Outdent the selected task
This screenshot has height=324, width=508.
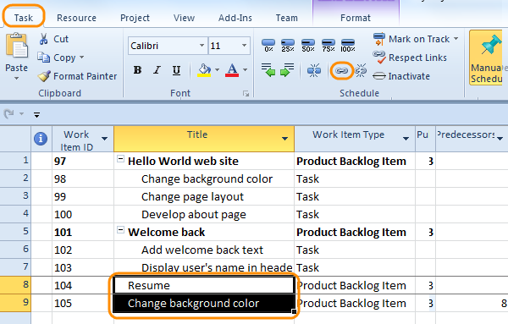point(268,70)
